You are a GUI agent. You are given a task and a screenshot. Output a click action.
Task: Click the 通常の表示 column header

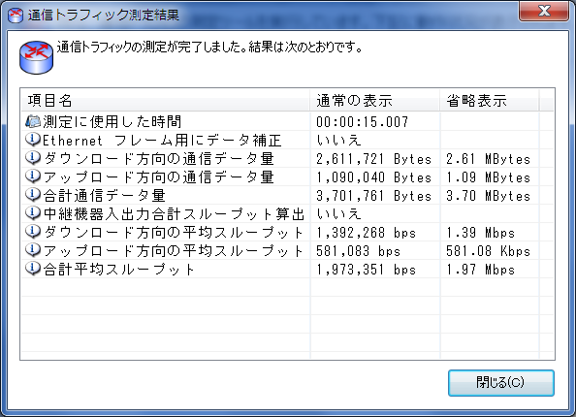[374, 100]
